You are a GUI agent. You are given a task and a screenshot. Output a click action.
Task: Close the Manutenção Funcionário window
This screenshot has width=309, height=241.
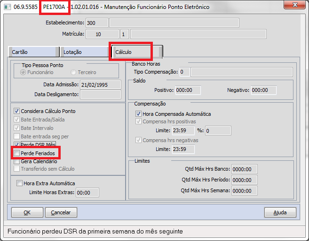pyautogui.click(x=294, y=5)
